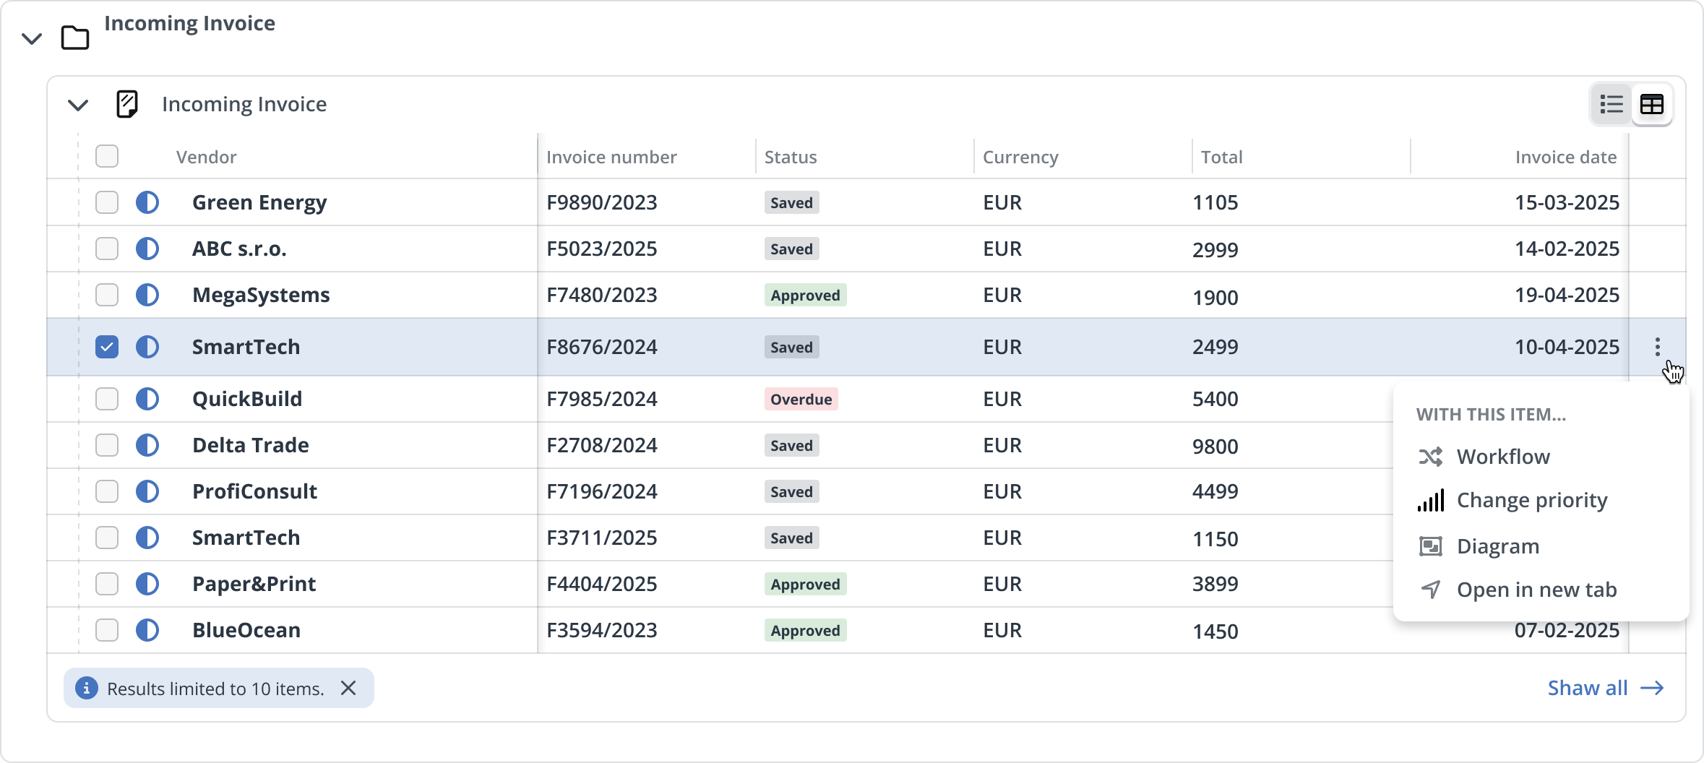Click the document icon in panel header
The height and width of the screenshot is (763, 1704).
click(x=127, y=104)
